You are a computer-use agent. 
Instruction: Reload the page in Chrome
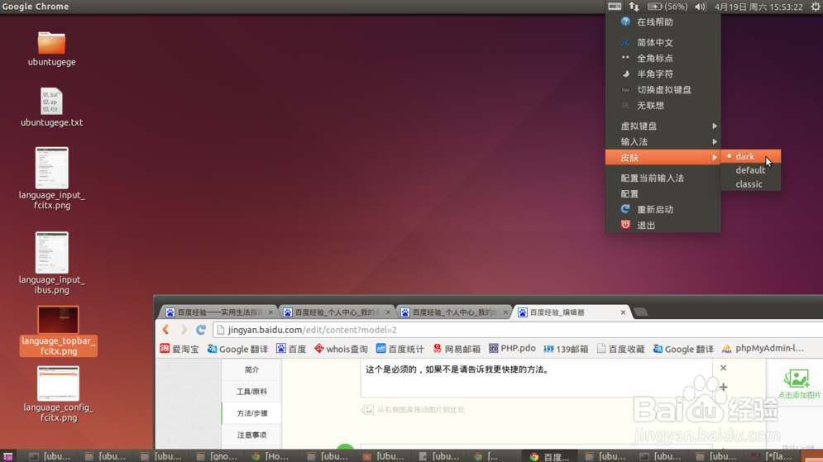coord(200,329)
